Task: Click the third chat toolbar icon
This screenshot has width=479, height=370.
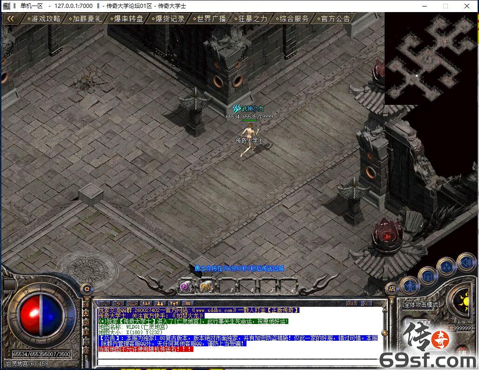Action: [x=132, y=303]
